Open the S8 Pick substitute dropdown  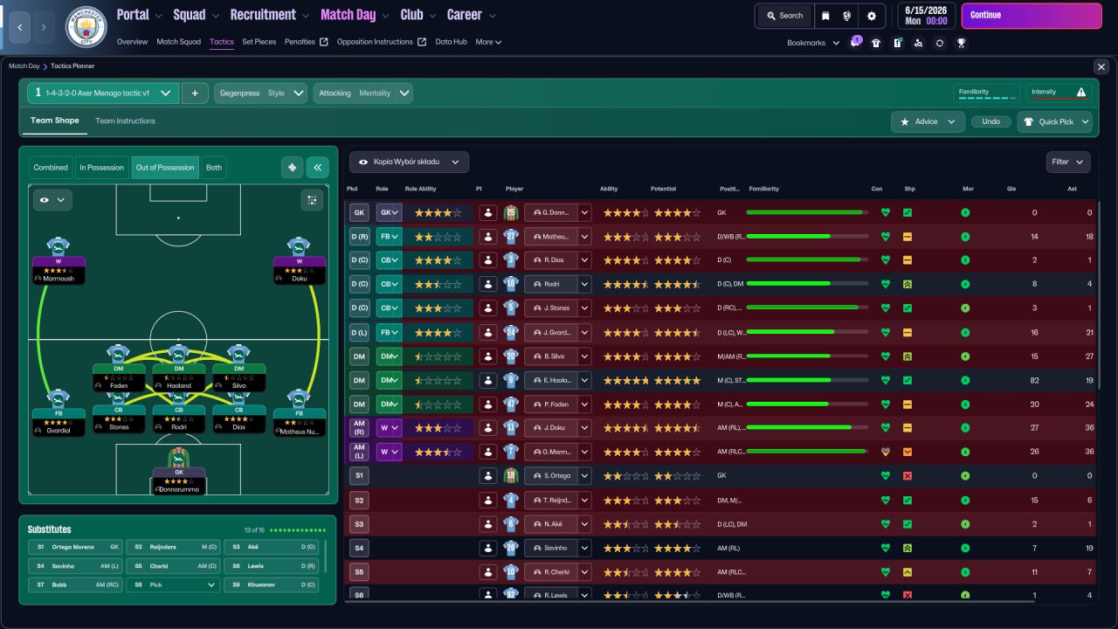[x=173, y=584]
